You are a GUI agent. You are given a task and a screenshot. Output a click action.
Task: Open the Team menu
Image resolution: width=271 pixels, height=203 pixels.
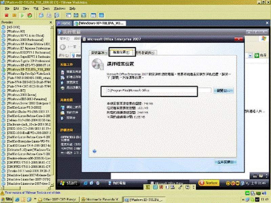point(46,8)
